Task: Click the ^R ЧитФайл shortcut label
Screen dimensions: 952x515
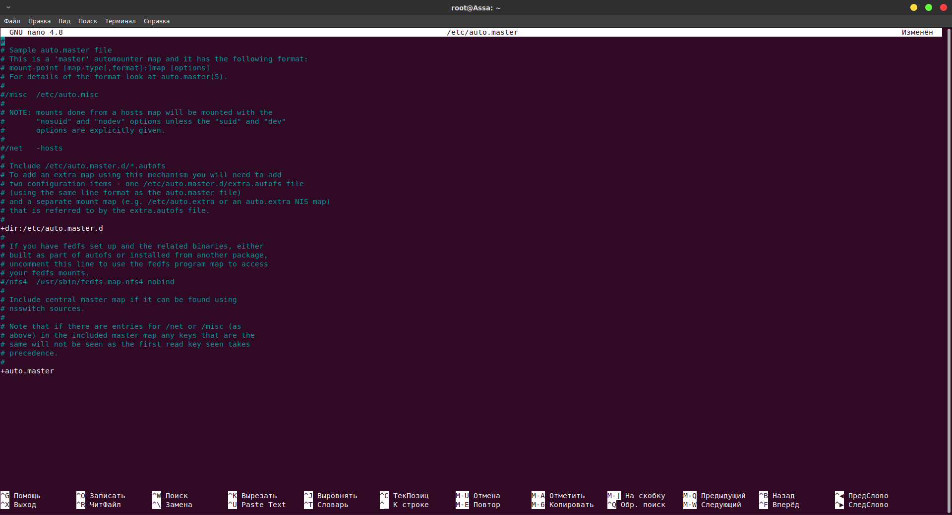Action: point(99,505)
